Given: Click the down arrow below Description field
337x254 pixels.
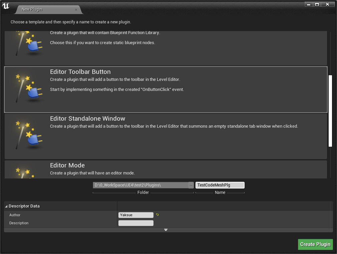Looking at the screenshot, I should (166, 230).
